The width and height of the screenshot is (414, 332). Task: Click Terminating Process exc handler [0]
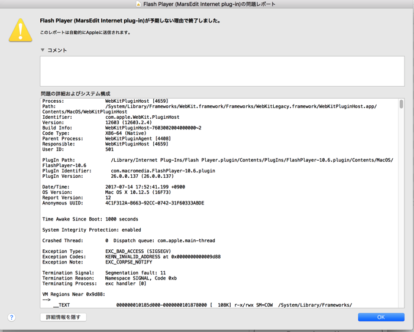pos(94,284)
